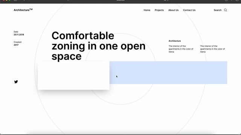
Task: Click the "Date" label
Action: coord(16,31)
